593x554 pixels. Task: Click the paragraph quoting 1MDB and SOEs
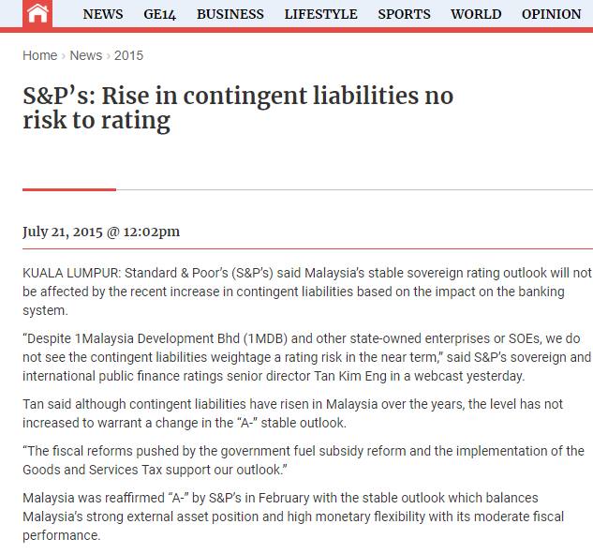click(306, 357)
